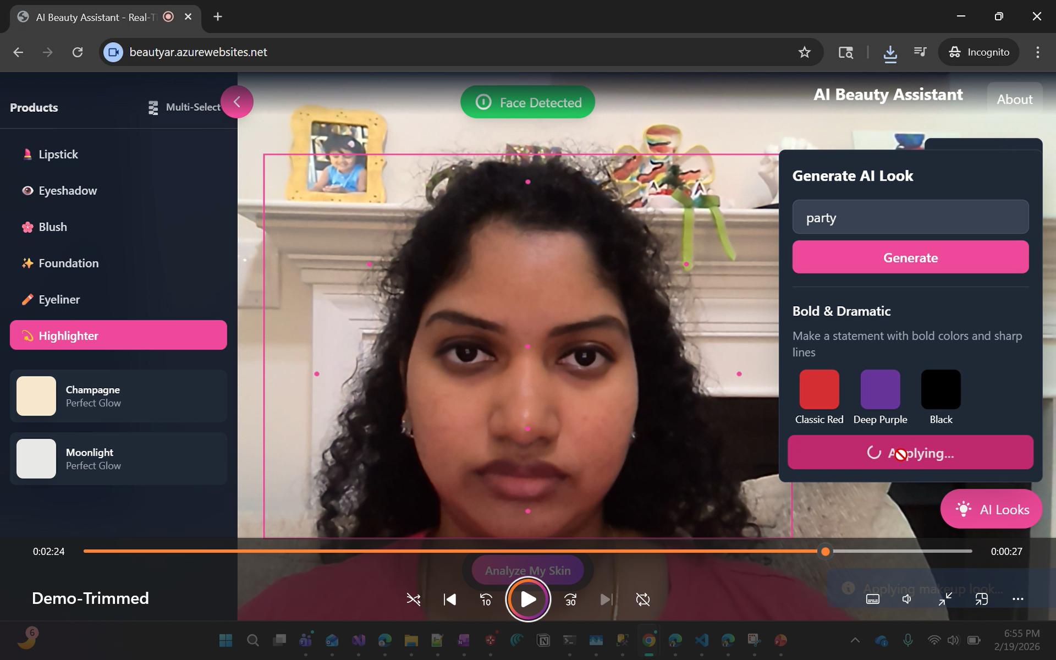
Task: Open Chrome downloads icon
Action: pyautogui.click(x=890, y=52)
